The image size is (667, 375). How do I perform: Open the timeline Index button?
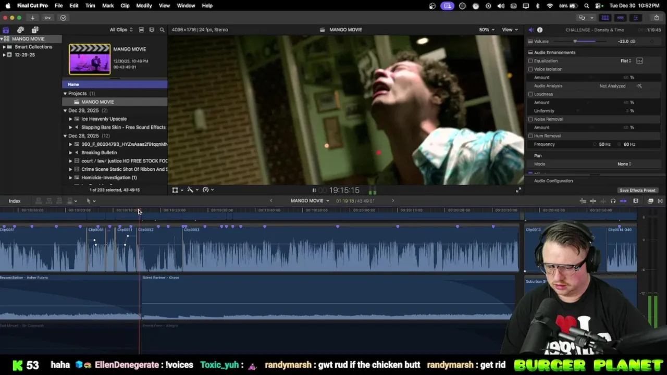pyautogui.click(x=15, y=201)
